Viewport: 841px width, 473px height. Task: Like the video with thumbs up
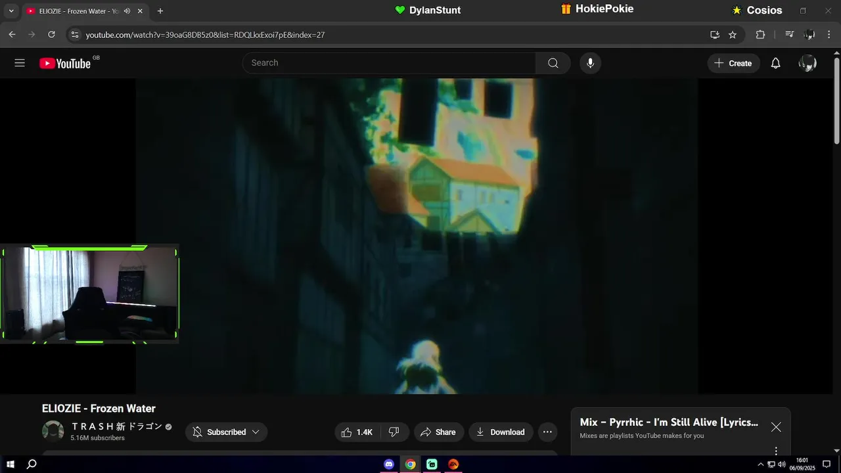coord(357,432)
